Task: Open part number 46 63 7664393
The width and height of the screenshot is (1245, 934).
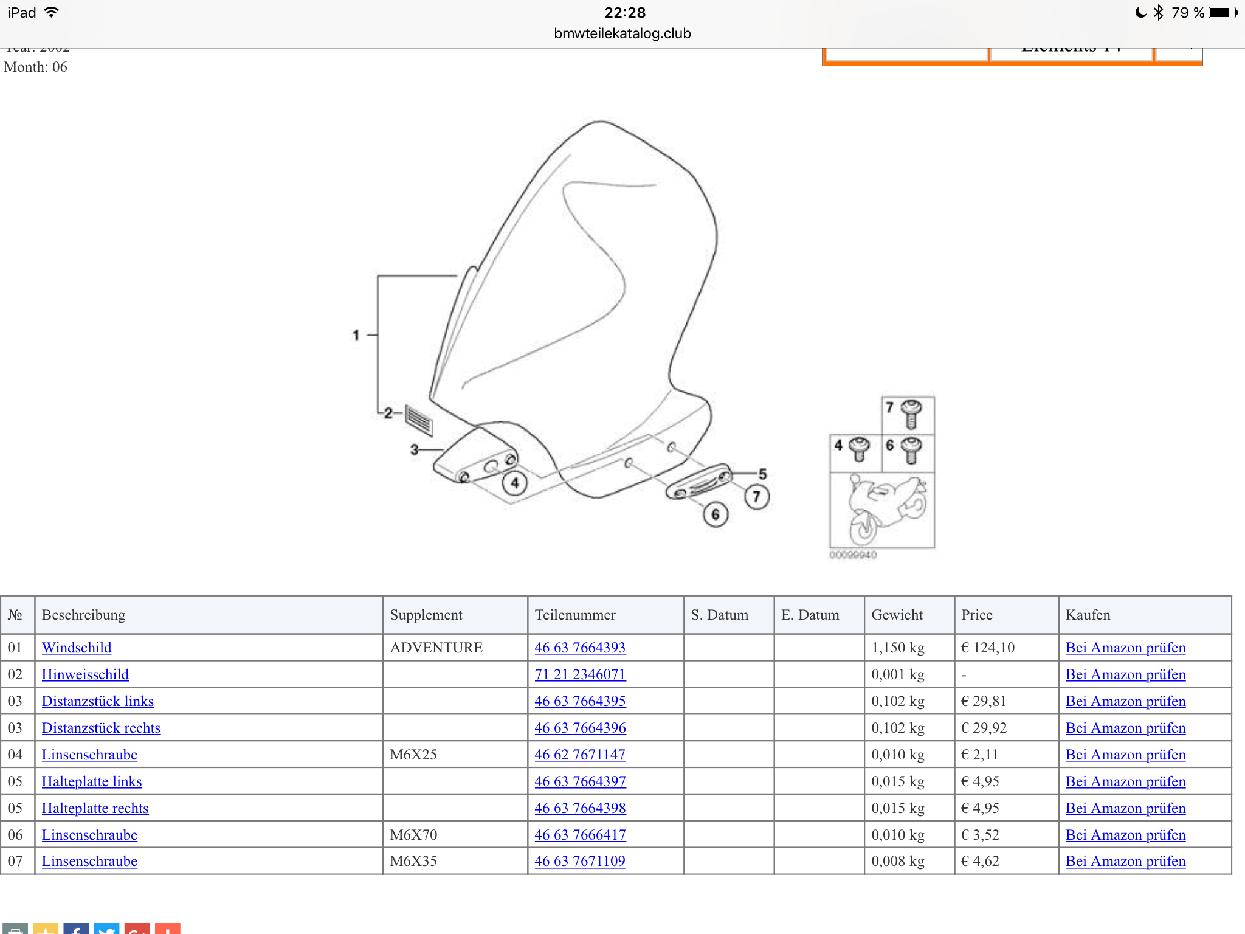Action: [580, 648]
